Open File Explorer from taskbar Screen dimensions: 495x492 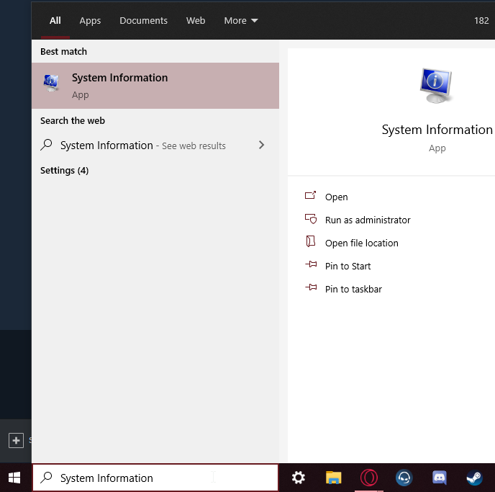[333, 478]
